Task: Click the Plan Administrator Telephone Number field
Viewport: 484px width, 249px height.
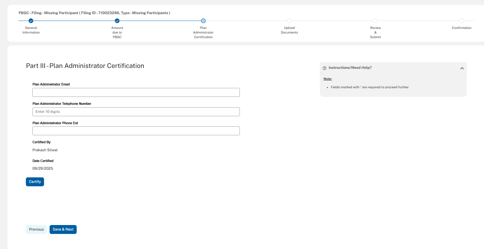Action: (136, 112)
